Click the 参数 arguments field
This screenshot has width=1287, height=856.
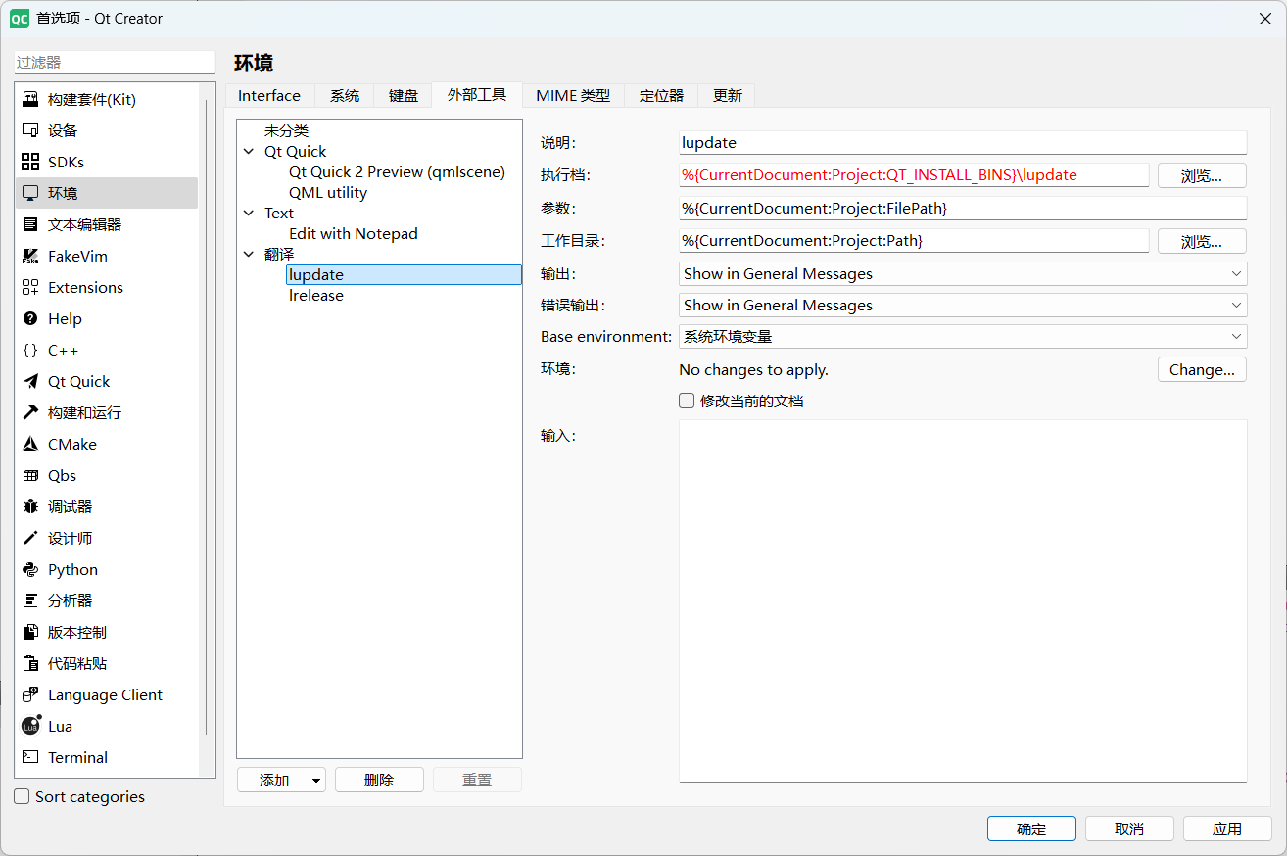coord(963,209)
